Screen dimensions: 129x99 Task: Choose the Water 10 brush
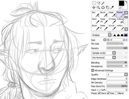point(104,21)
